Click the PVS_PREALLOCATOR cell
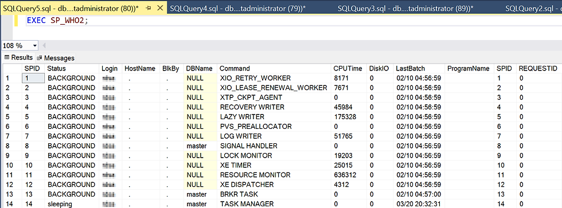This screenshot has width=562, height=208. [x=274, y=127]
